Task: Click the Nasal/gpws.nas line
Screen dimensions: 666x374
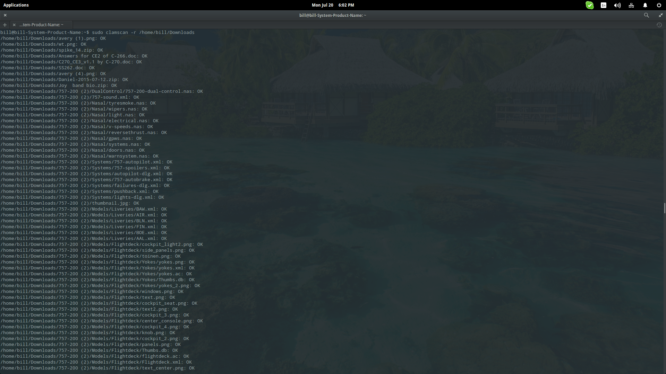Action: 71,138
